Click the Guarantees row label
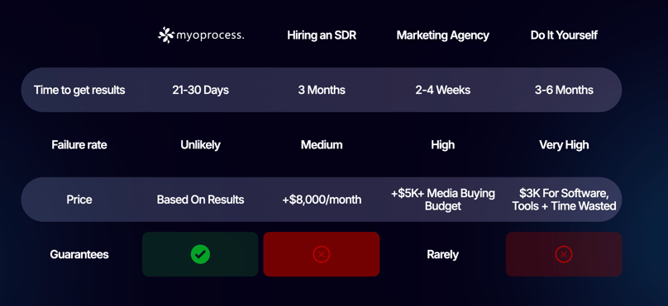Viewport: 668px width, 306px height. (79, 255)
